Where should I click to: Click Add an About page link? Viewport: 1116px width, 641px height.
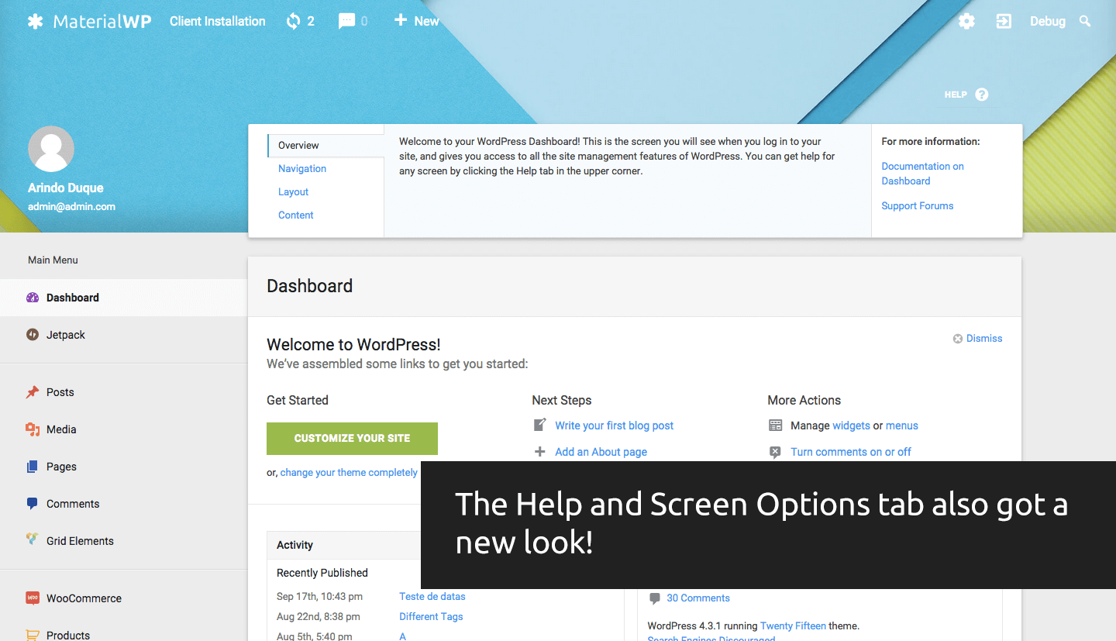tap(601, 452)
